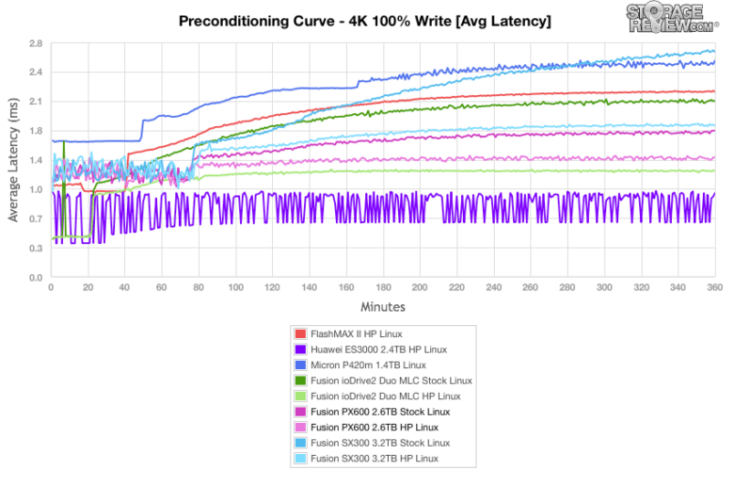
Task: Click the x-axis tick label '240'
Action: 494,287
